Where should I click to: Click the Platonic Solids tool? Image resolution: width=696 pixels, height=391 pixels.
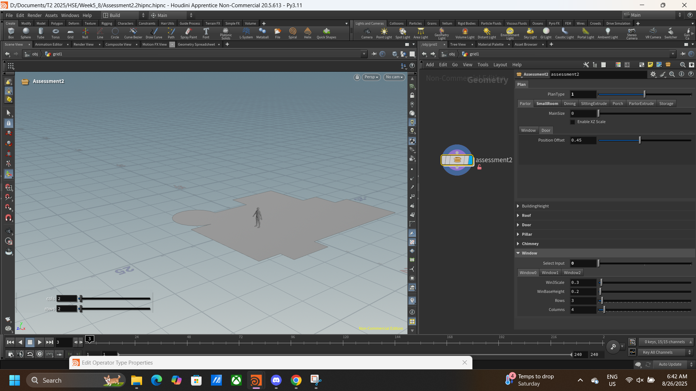coord(226,34)
